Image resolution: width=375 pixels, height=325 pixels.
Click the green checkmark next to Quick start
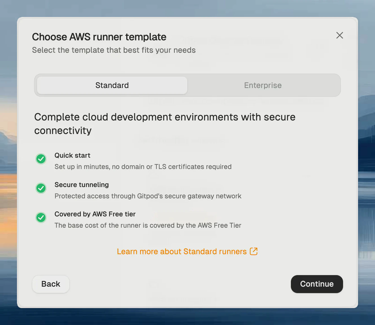coord(41,159)
